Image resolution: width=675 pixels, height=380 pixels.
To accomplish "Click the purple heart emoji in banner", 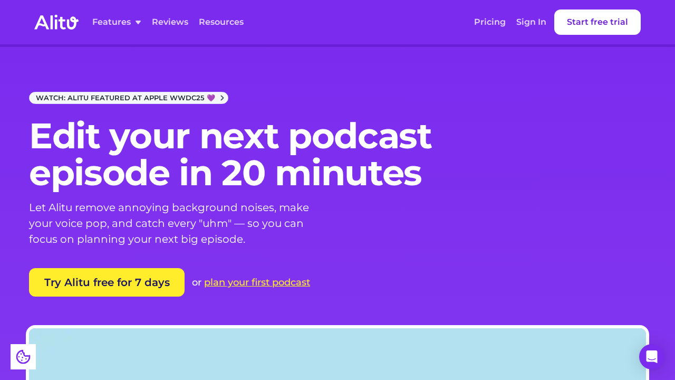I will [211, 98].
